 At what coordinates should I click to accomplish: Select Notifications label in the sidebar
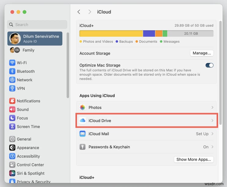pyautogui.click(x=28, y=101)
